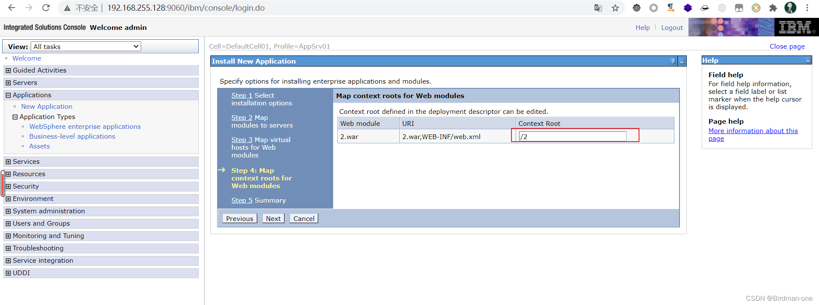Click the browser back arrow
Viewport: 819px width, 305px height.
coord(12,8)
